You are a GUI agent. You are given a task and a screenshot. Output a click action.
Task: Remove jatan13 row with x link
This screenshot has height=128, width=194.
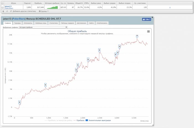(x=170, y=7)
